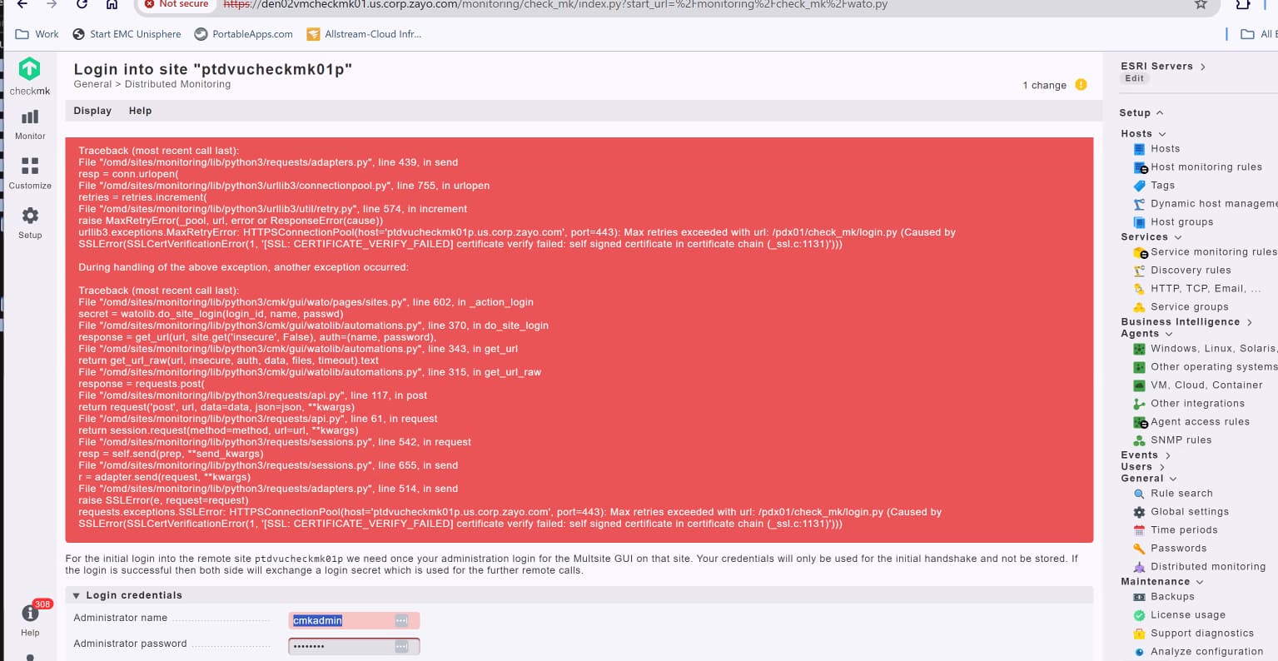The image size is (1278, 661).
Task: Click Edit under ESRI Servers
Action: point(1134,77)
